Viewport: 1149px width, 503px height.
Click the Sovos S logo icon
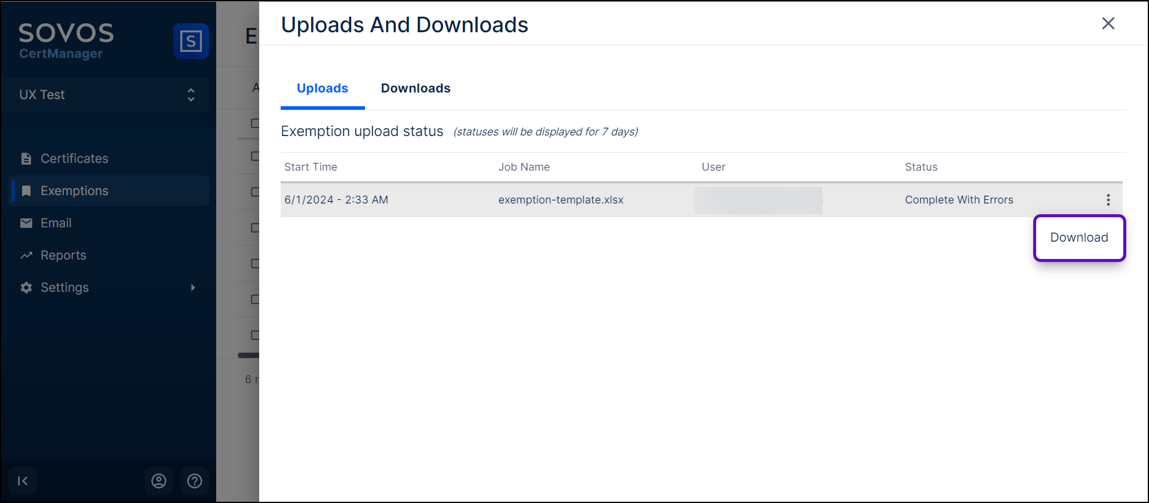191,41
